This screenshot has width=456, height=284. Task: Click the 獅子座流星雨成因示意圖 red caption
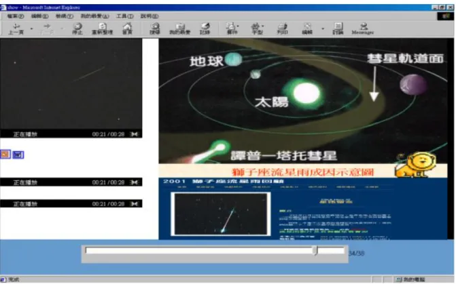tap(302, 172)
